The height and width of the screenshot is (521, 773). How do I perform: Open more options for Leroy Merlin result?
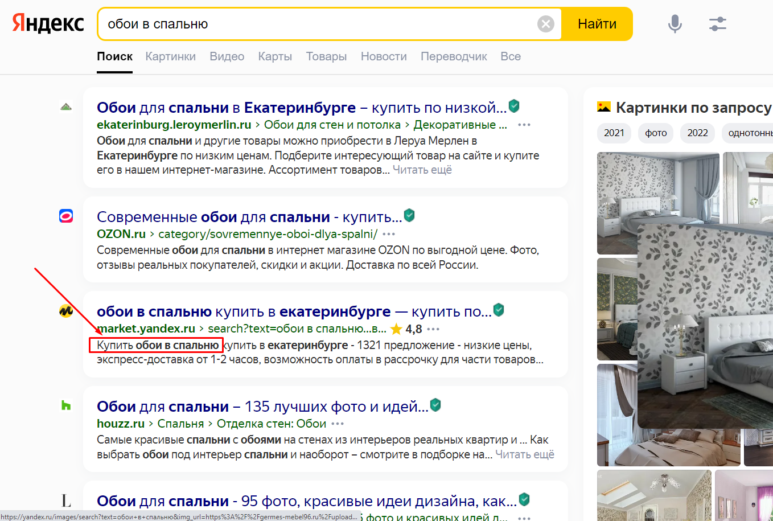tap(524, 125)
